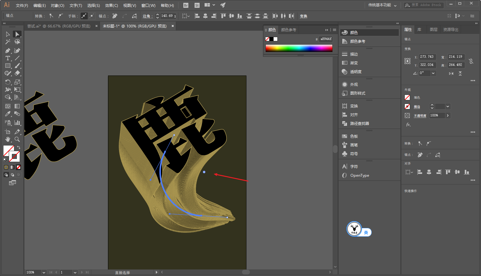Activate the Eyedropper tool
481x276 pixels.
click(8, 114)
